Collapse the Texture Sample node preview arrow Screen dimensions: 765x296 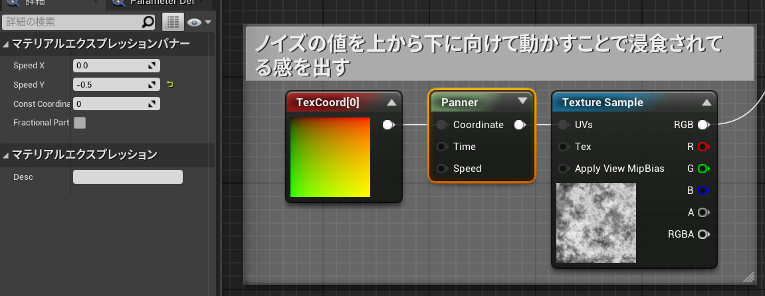(x=707, y=102)
